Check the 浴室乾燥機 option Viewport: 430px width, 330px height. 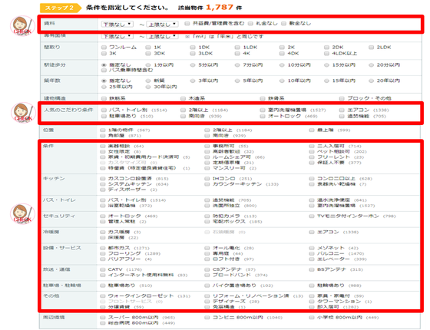(103, 206)
